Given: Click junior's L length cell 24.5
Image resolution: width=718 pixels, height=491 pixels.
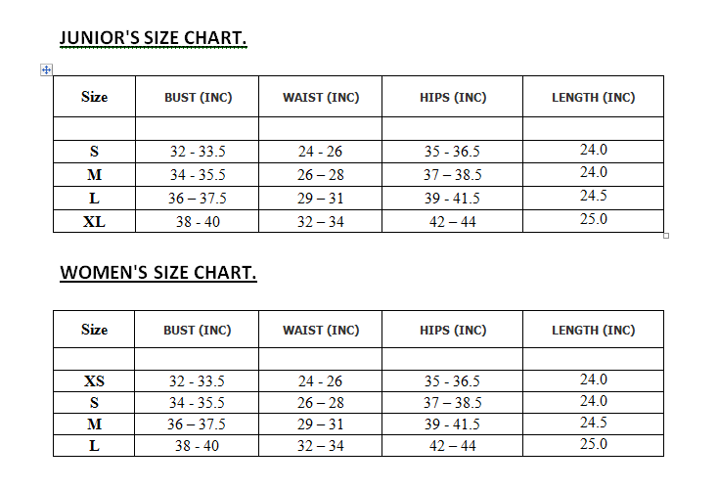Looking at the screenshot, I should click(594, 198).
